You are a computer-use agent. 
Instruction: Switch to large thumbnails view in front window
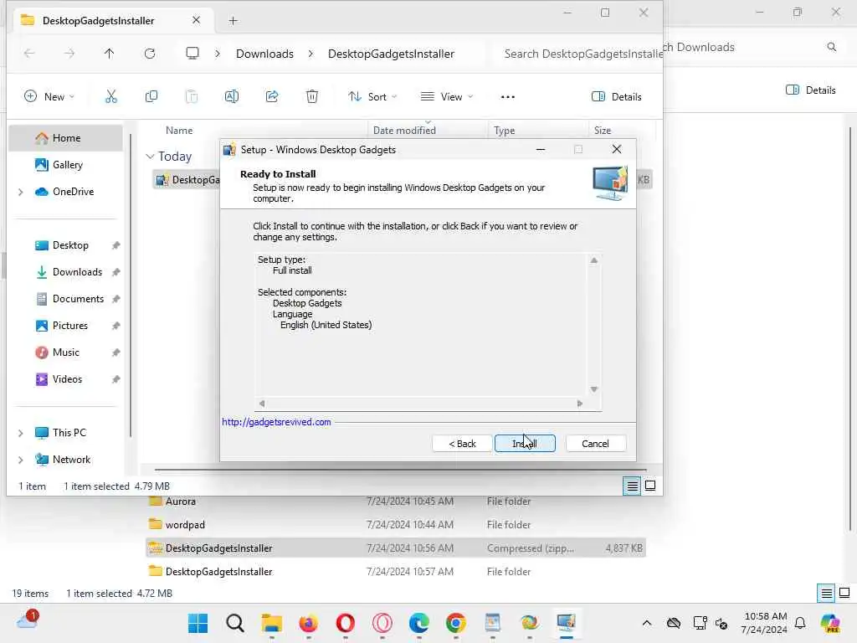click(x=650, y=486)
